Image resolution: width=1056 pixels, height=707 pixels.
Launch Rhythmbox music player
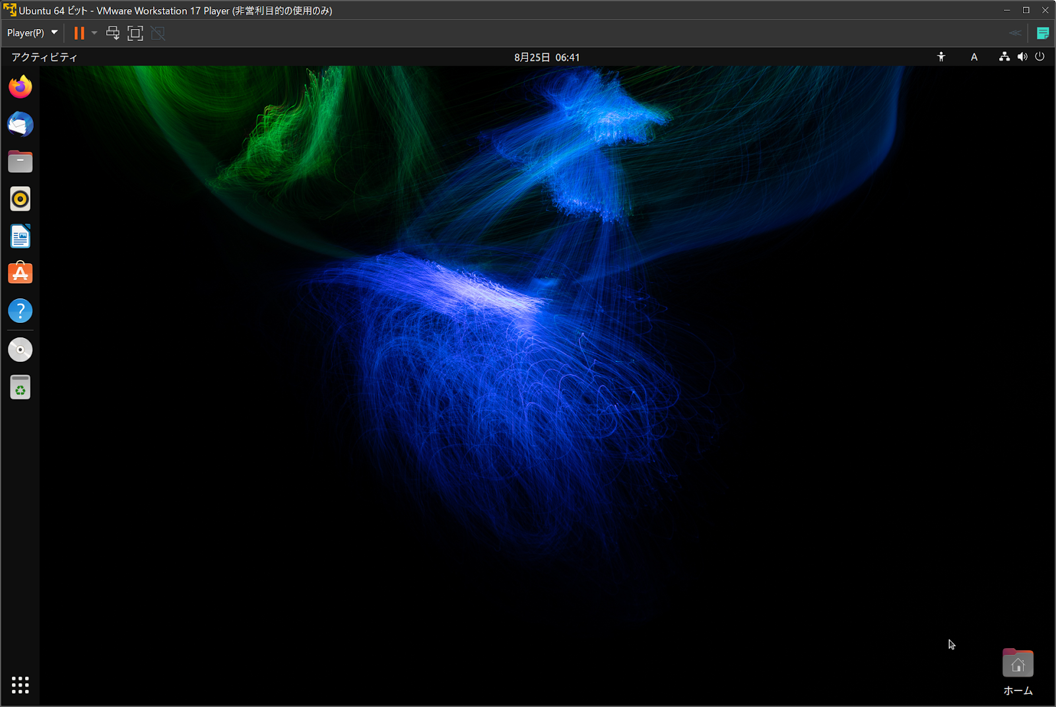20,199
